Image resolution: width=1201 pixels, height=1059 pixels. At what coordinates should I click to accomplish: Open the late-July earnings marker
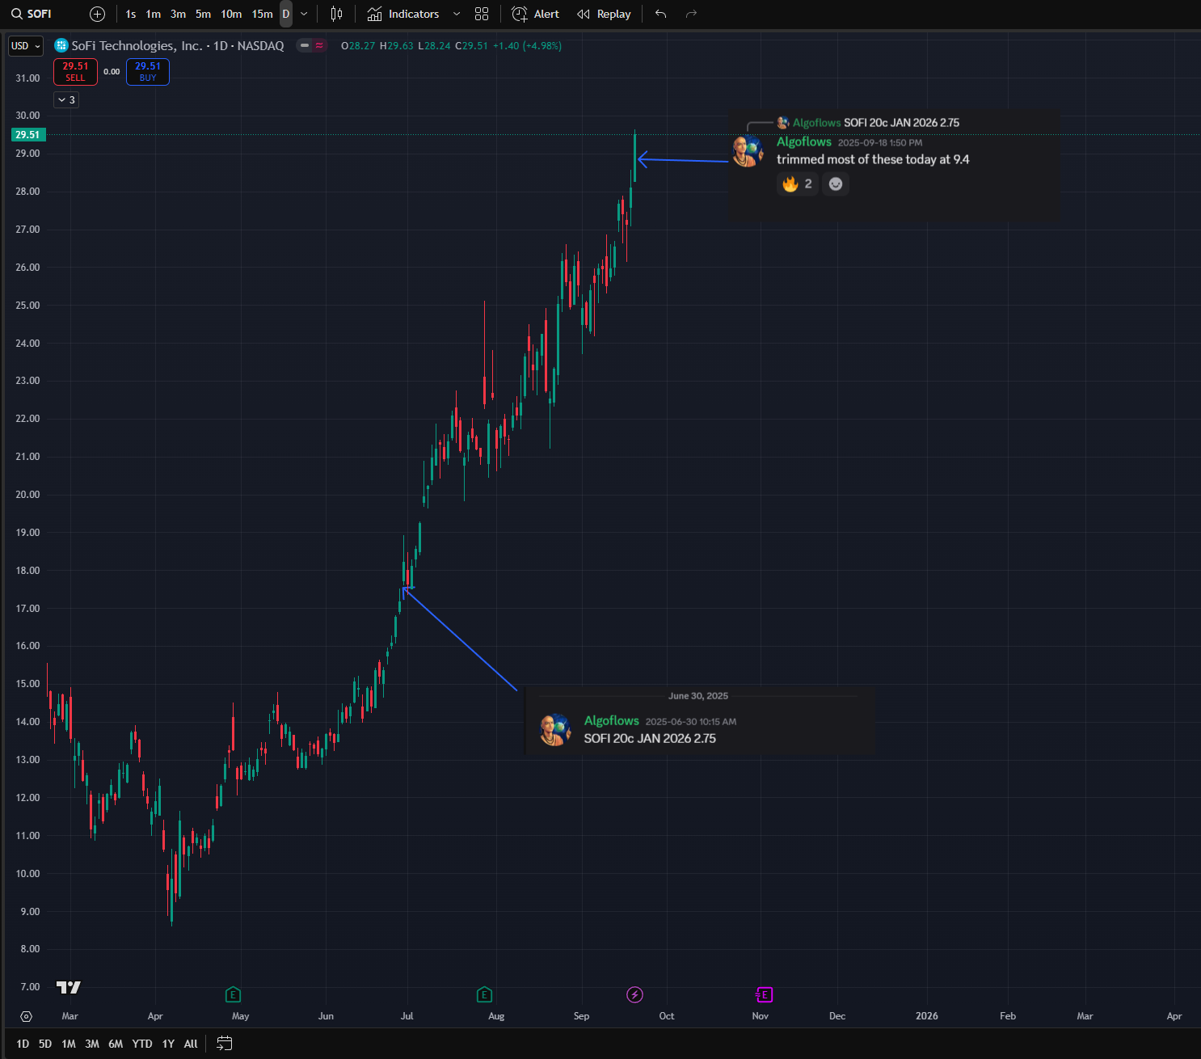pyautogui.click(x=484, y=995)
